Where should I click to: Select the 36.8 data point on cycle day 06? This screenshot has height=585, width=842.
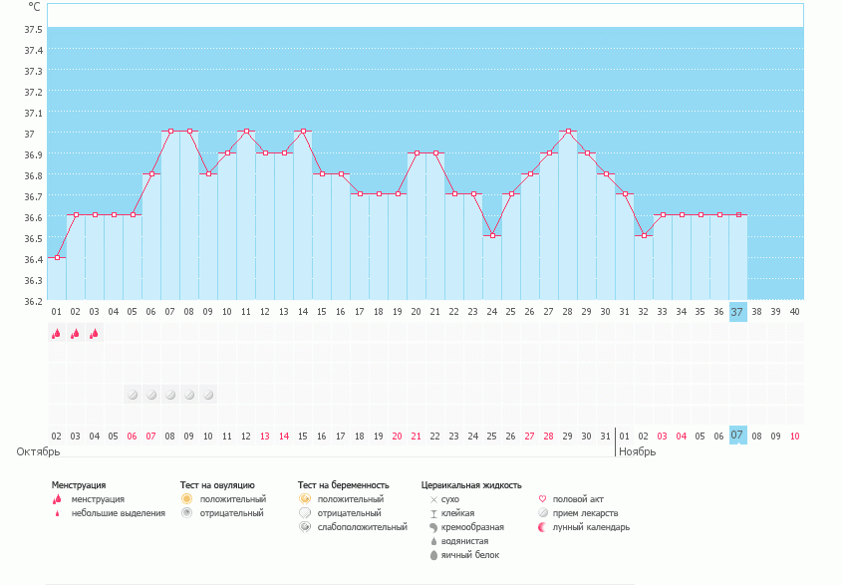[151, 173]
